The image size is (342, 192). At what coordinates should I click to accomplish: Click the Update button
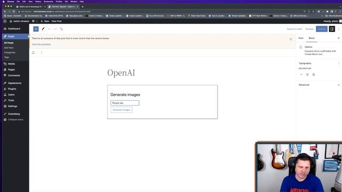tap(322, 29)
